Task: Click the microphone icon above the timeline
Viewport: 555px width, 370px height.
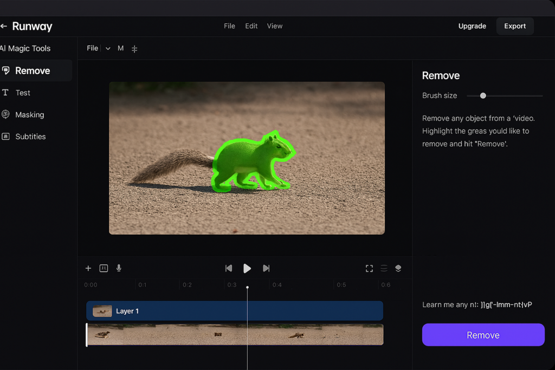Action: tap(119, 268)
